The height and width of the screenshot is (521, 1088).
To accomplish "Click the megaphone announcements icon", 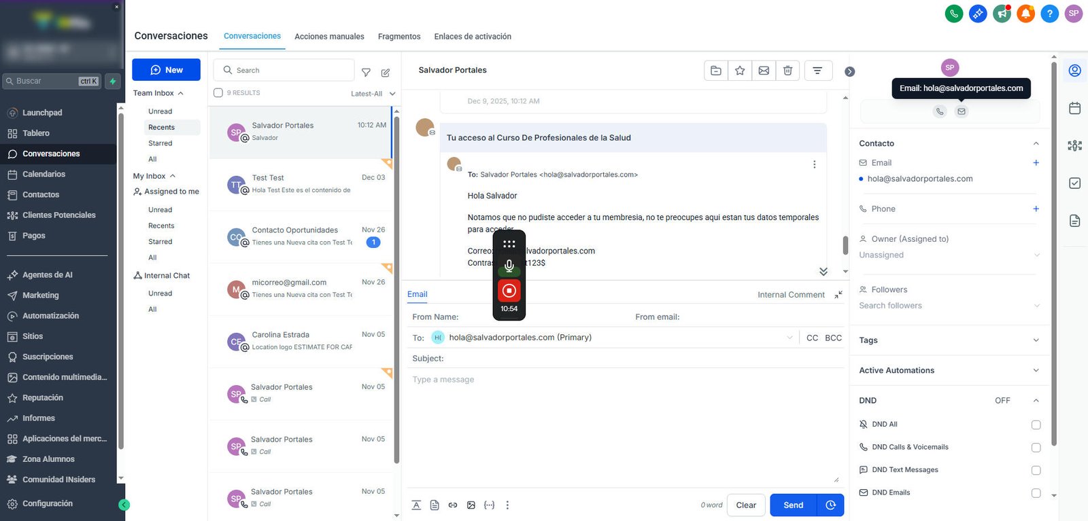I will [x=1002, y=14].
